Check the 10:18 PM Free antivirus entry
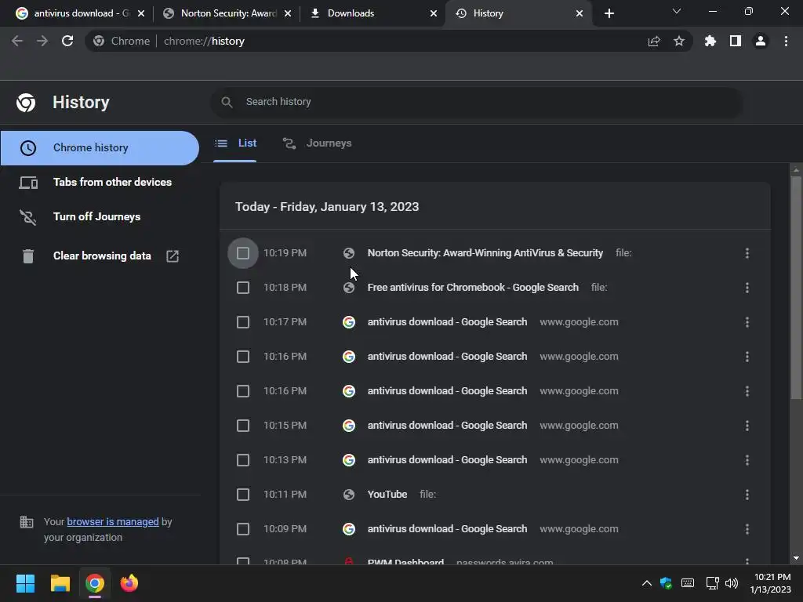Viewport: 803px width, 602px height. 243,288
